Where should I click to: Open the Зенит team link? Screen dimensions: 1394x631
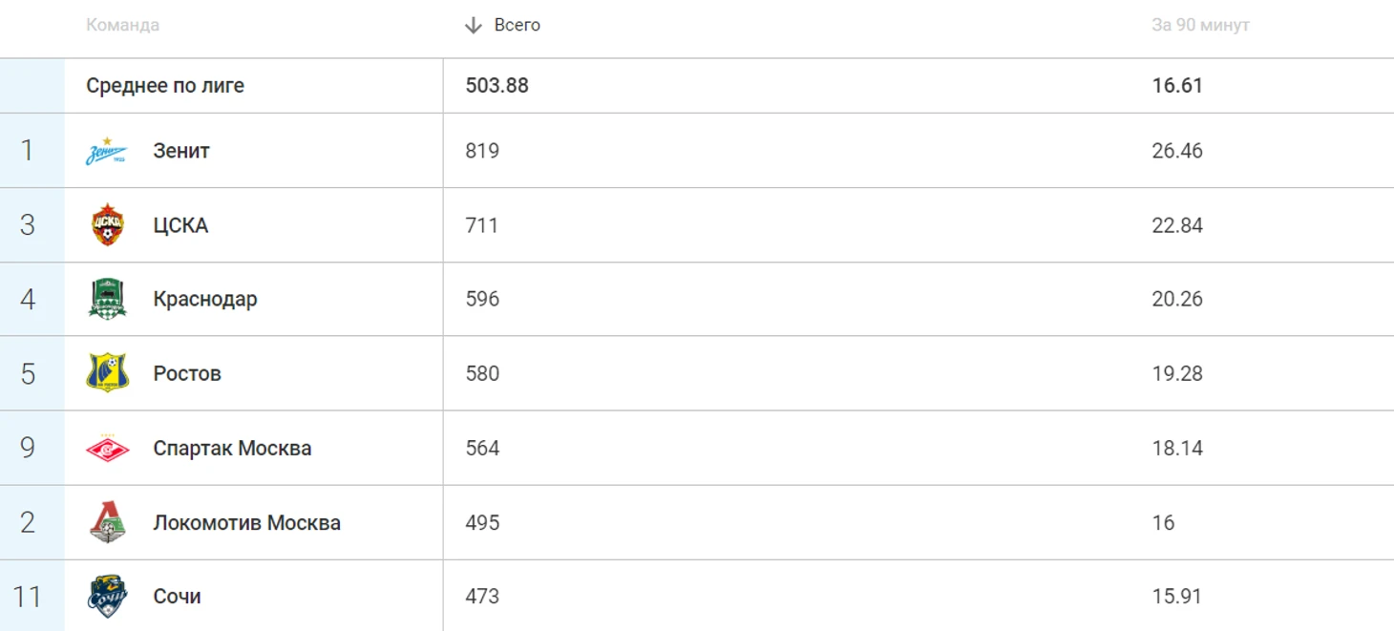pos(181,151)
